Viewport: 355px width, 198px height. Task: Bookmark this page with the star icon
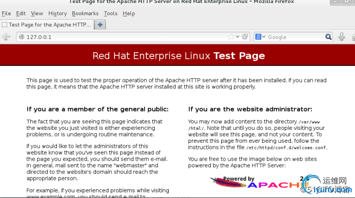pos(231,37)
